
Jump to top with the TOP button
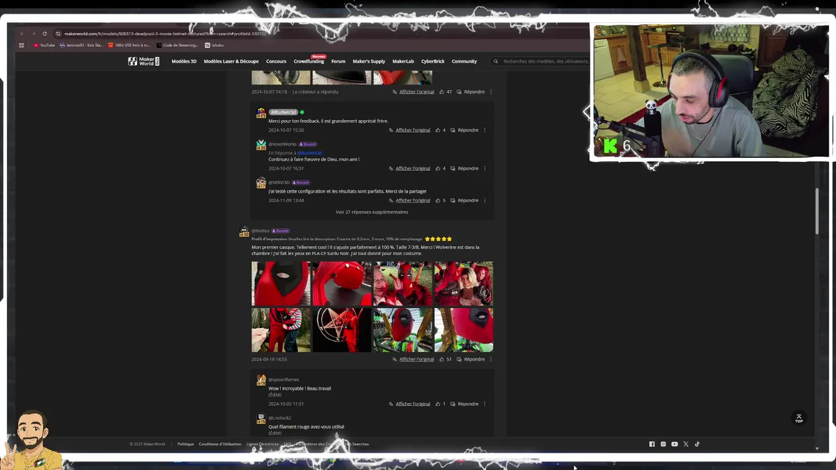click(x=799, y=418)
